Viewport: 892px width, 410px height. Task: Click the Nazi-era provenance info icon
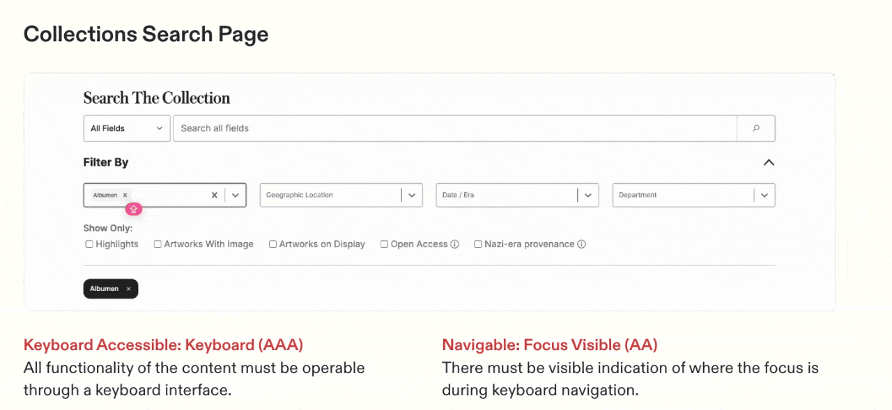pyautogui.click(x=581, y=244)
